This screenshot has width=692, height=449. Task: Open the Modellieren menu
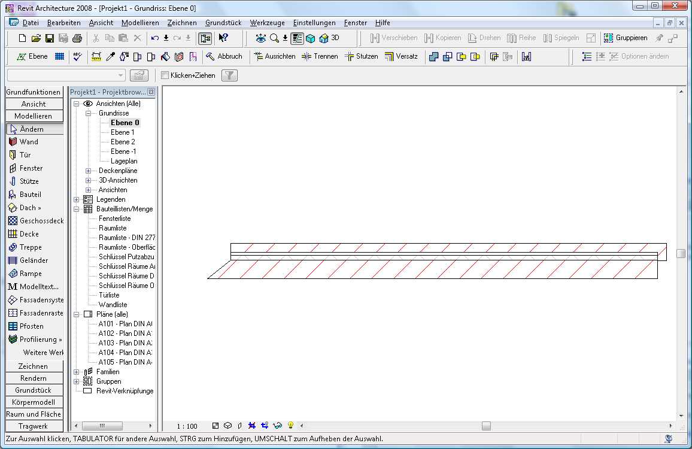[x=140, y=23]
